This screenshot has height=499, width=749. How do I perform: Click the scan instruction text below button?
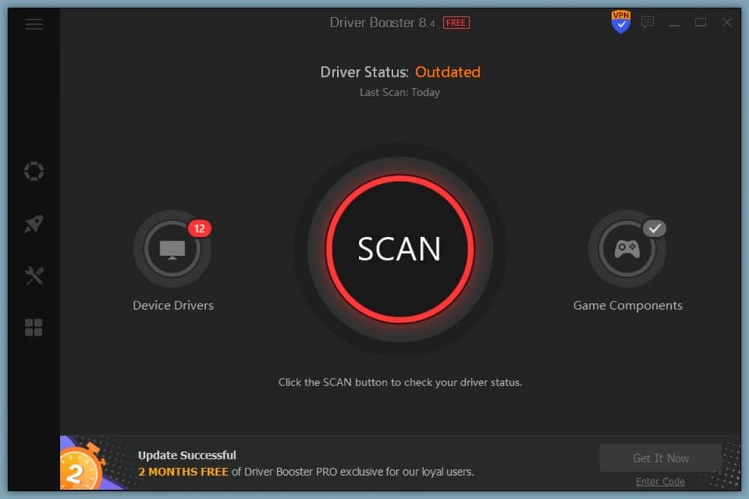coord(400,382)
